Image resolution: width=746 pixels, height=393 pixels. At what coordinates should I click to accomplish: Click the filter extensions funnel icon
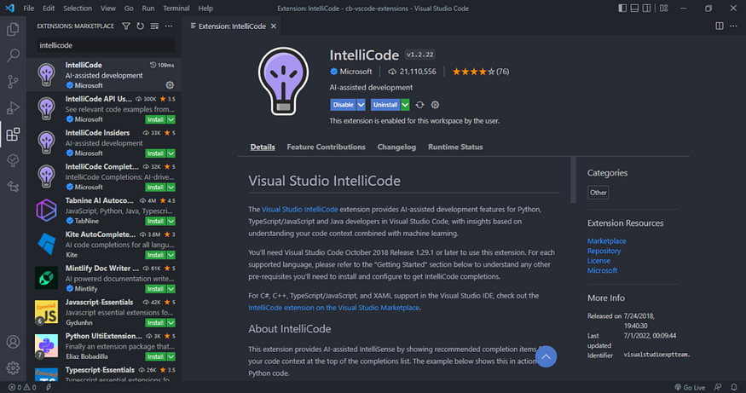click(126, 26)
